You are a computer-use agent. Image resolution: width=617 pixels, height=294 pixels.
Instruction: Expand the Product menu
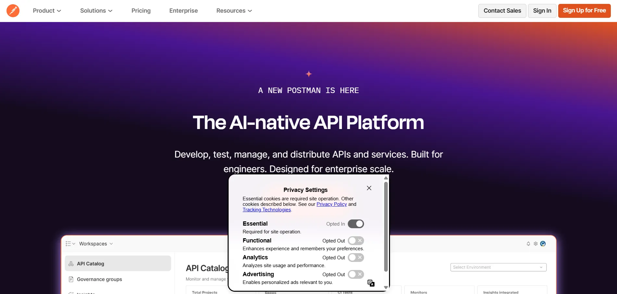pos(47,11)
